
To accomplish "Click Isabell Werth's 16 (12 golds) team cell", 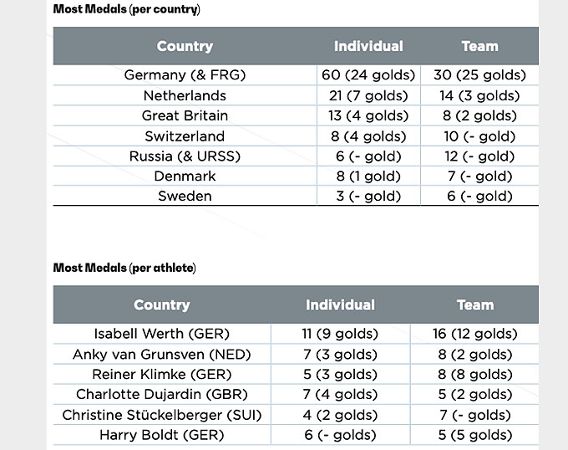I will pos(475,334).
